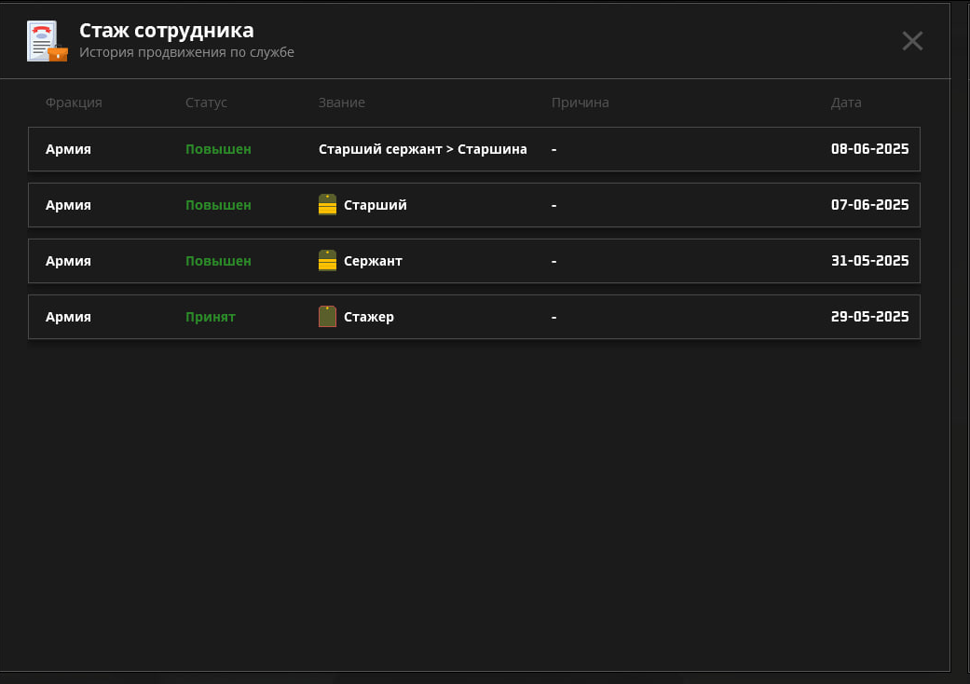The height and width of the screenshot is (684, 970).
Task: Click the Статус column header
Action: (206, 103)
